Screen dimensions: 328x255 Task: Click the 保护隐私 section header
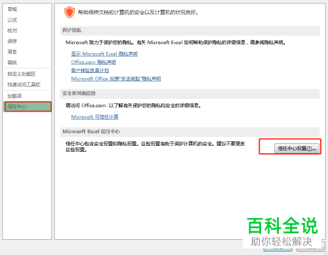pyautogui.click(x=190, y=30)
